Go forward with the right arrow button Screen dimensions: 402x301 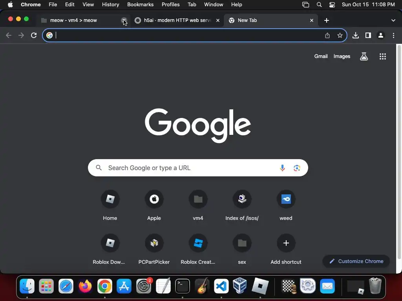pyautogui.click(x=21, y=35)
